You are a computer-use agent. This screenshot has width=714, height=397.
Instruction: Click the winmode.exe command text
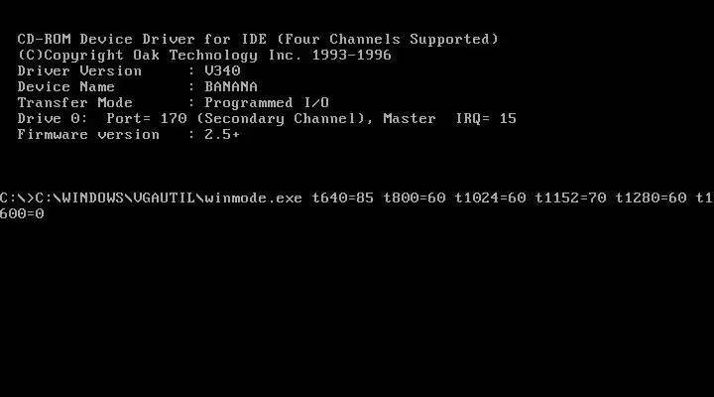point(253,198)
